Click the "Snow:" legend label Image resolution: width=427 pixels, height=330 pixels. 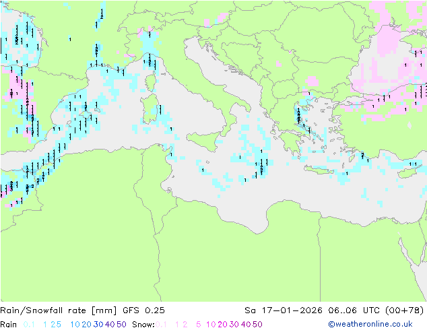pyautogui.click(x=143, y=325)
